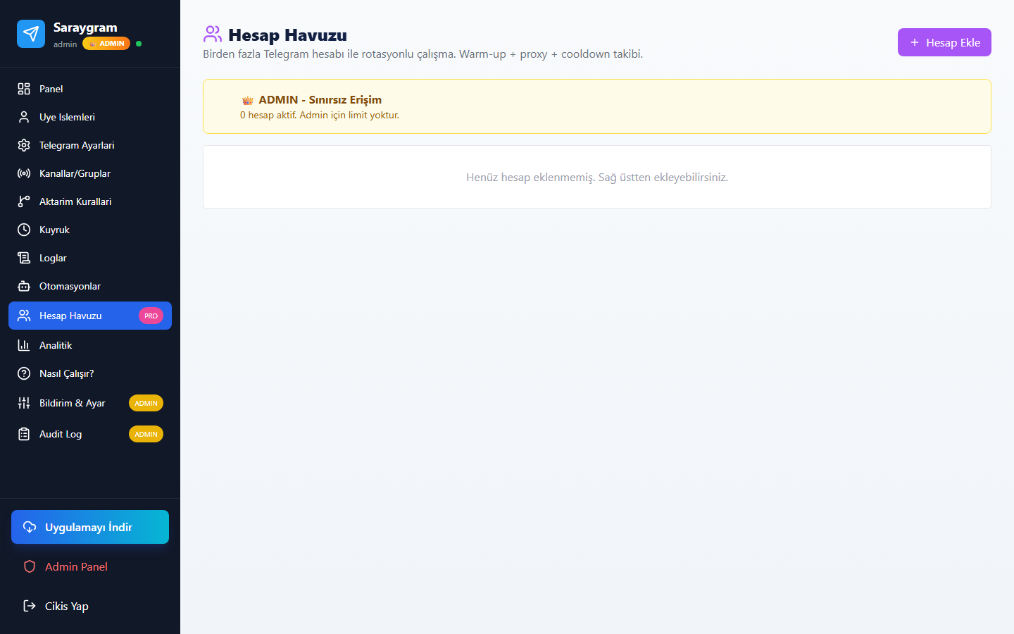The image size is (1014, 634).
Task: Open the Loglar scroll icon
Action: click(24, 258)
